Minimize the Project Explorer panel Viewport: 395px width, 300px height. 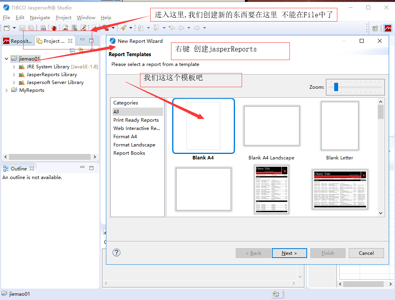pyautogui.click(x=82, y=40)
